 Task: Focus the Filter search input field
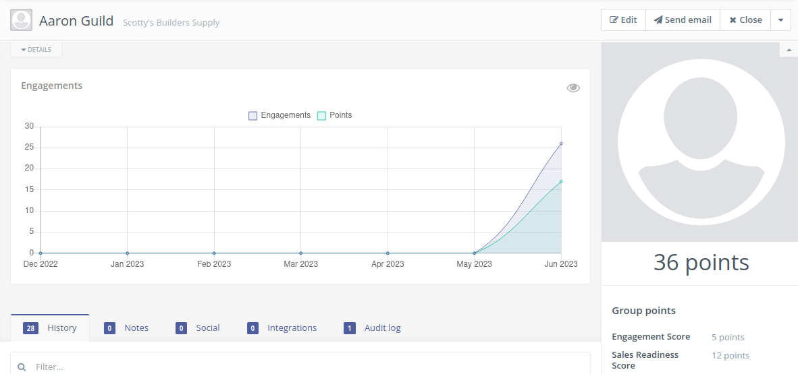tap(304, 367)
